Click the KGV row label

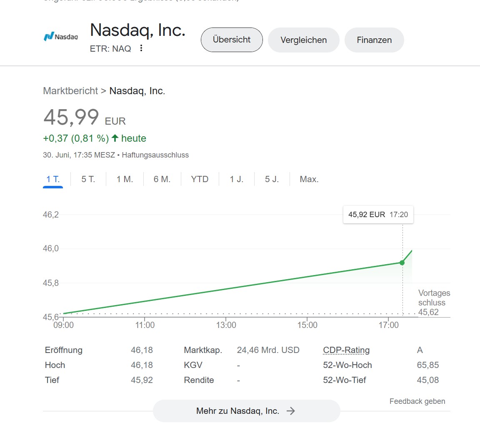193,365
